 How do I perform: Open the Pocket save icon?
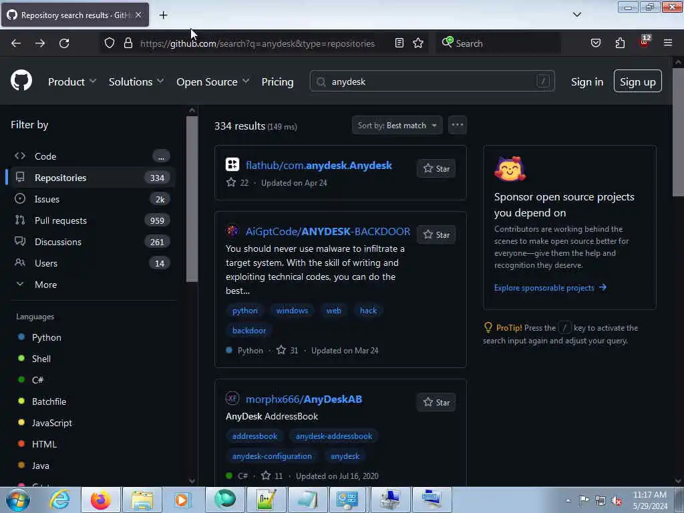[595, 43]
